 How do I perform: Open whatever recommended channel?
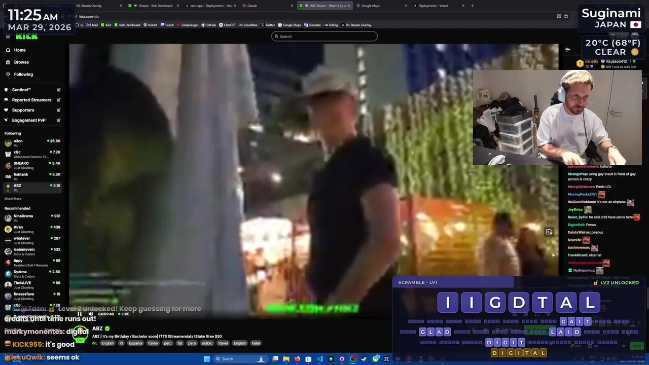point(32,240)
